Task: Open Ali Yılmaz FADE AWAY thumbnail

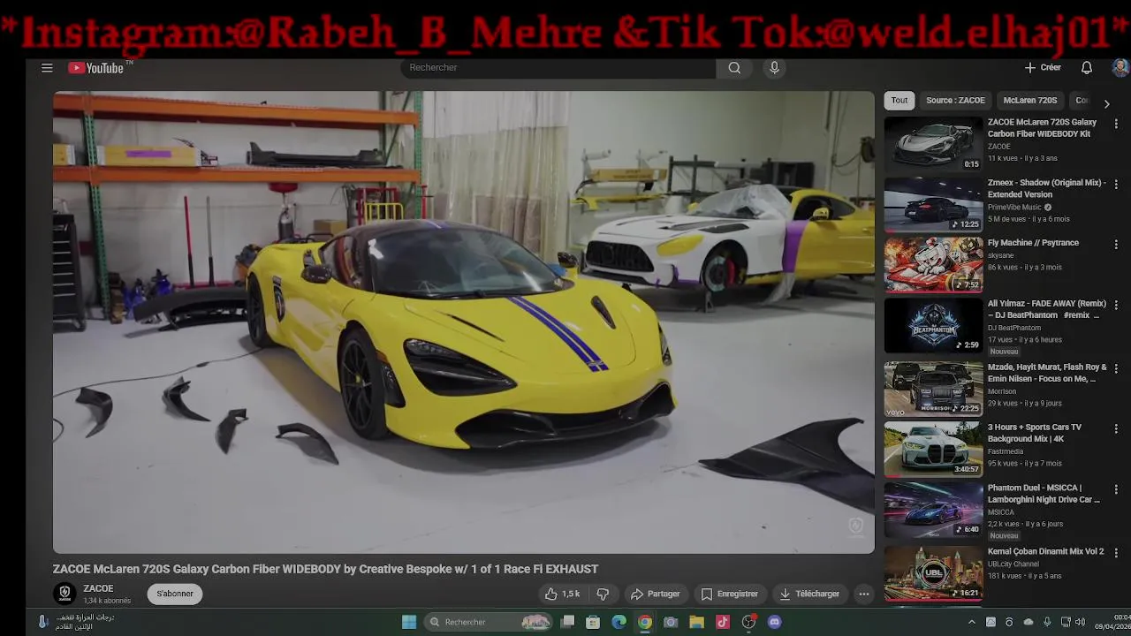Action: click(x=934, y=325)
